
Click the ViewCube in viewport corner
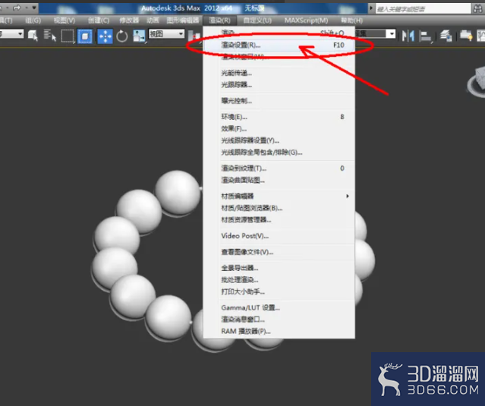click(477, 81)
